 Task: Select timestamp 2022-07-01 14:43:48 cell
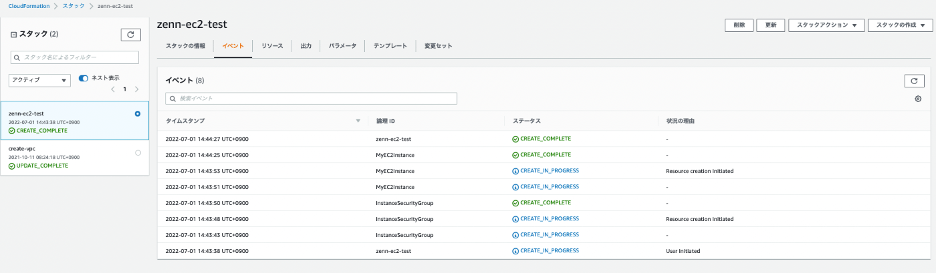pyautogui.click(x=207, y=219)
